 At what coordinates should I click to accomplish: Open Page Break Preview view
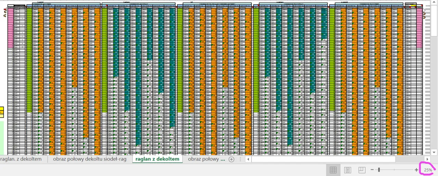362,170
